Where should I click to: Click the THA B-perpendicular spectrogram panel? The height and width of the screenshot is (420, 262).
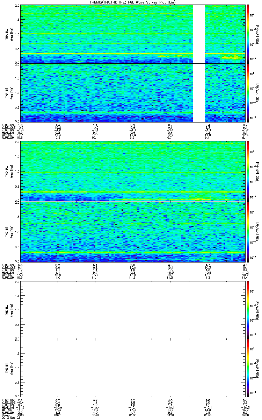pyautogui.click(x=132, y=34)
